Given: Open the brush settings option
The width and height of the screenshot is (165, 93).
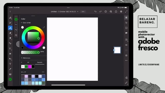Looking at the screenshot, I should point(16,35).
